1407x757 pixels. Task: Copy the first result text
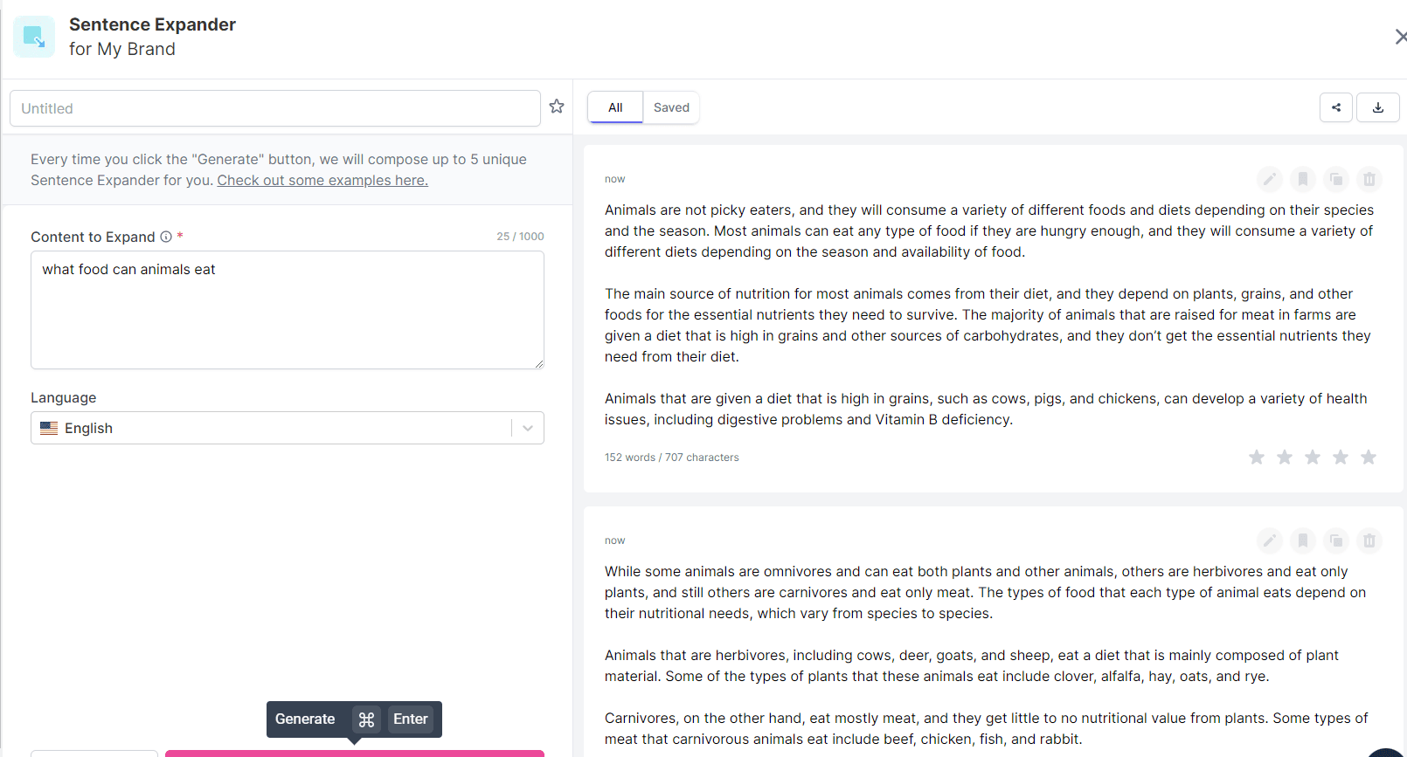1336,179
